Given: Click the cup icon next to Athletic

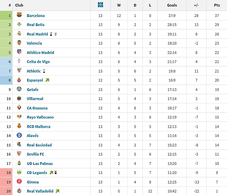Looking at the screenshot, I should [x=44, y=71].
